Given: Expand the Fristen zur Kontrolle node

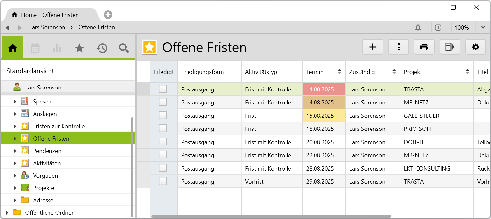Looking at the screenshot, I should click(x=15, y=126).
